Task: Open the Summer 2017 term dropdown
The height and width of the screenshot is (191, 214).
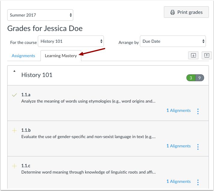Action: pyautogui.click(x=40, y=15)
